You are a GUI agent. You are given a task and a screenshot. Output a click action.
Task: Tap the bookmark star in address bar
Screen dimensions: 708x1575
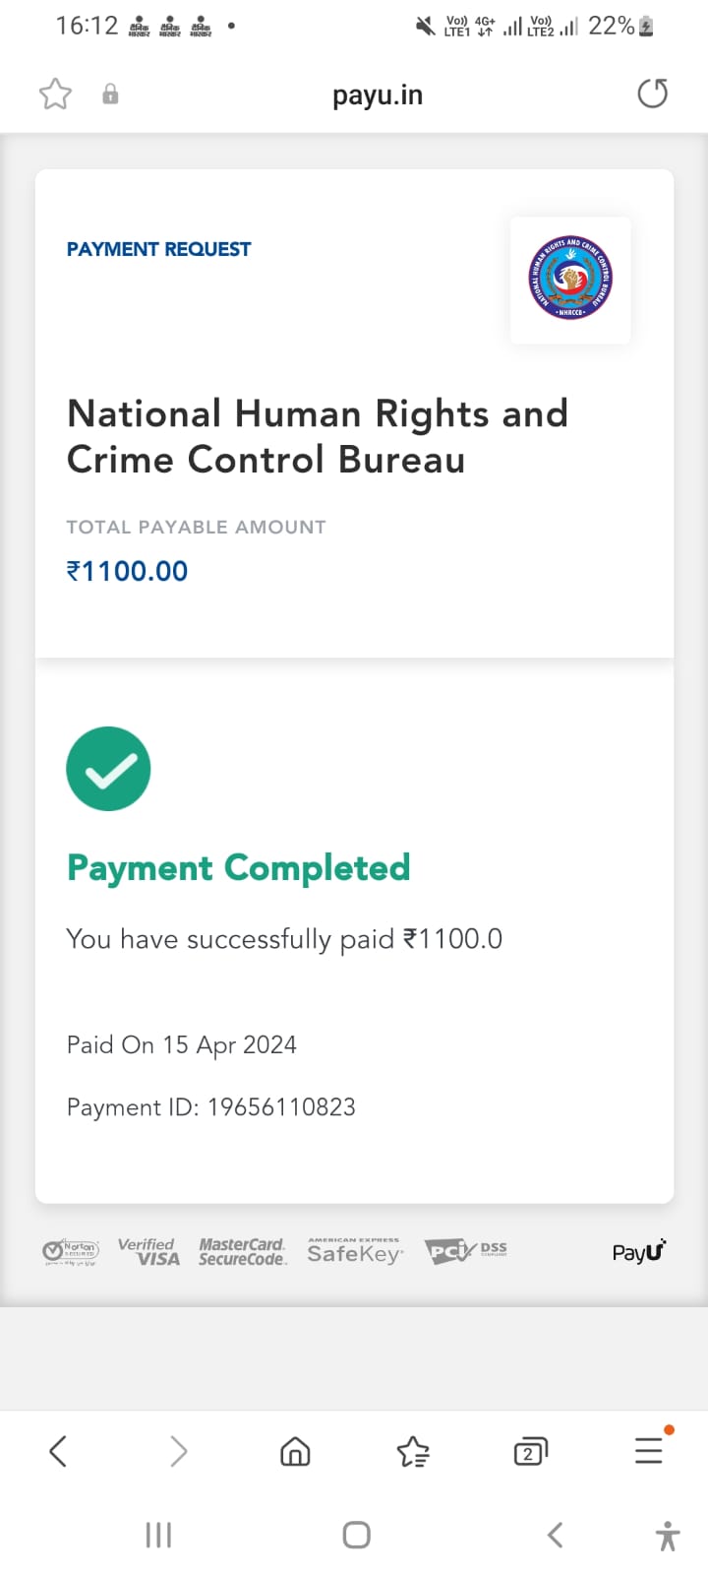[56, 94]
